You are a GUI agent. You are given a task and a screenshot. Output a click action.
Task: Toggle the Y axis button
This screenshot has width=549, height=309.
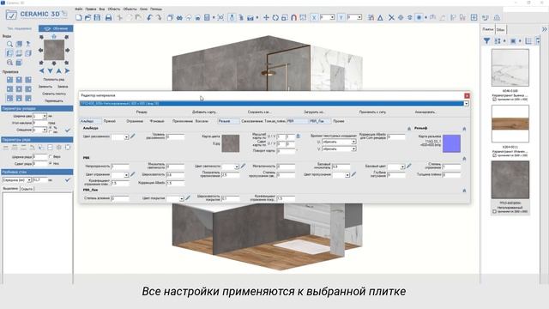click(x=341, y=17)
